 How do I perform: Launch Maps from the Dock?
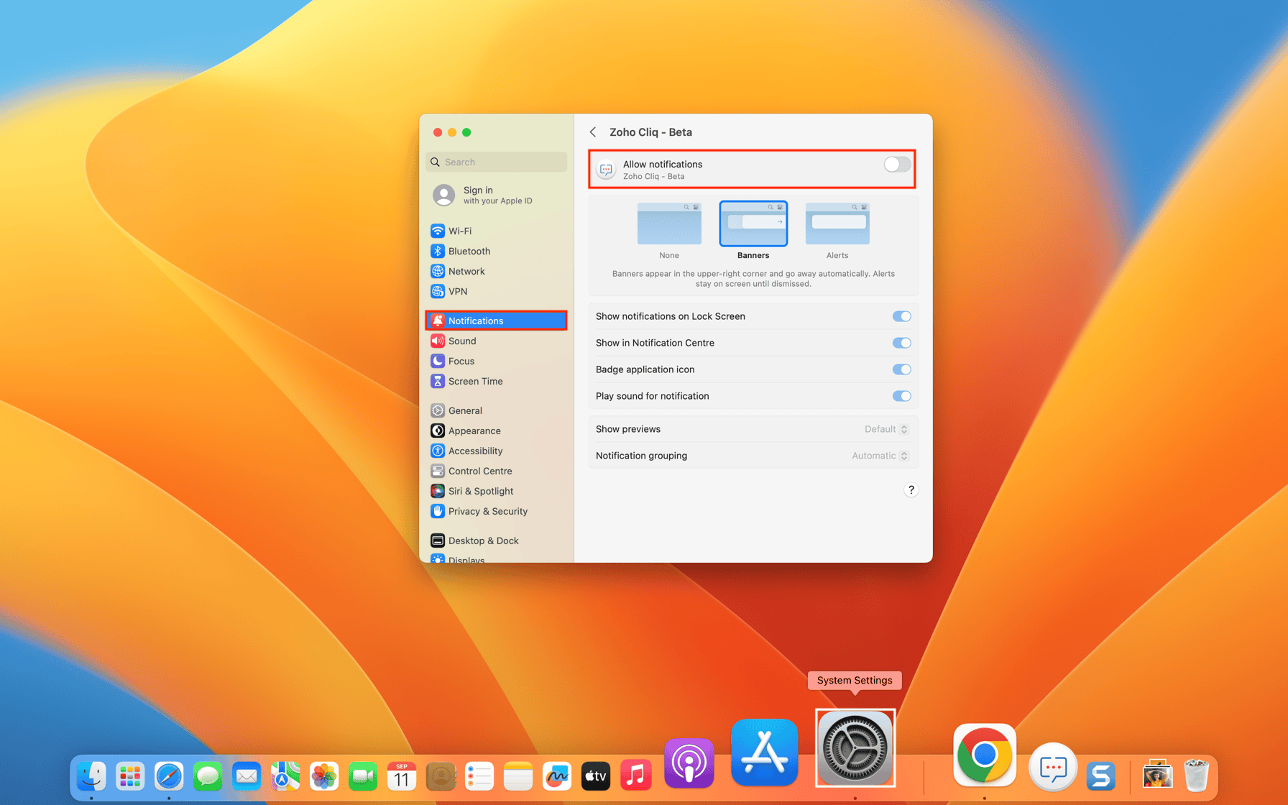(285, 776)
